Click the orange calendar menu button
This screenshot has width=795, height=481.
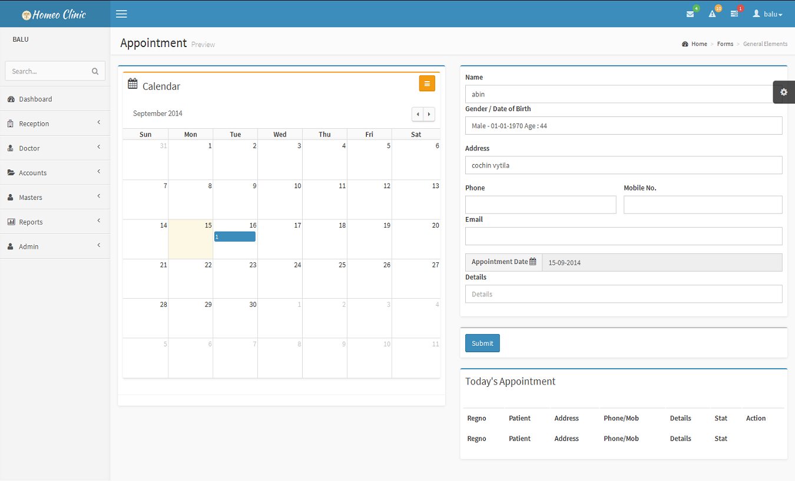pos(427,83)
